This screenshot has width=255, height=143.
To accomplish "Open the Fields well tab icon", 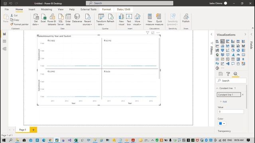I will (221, 74).
